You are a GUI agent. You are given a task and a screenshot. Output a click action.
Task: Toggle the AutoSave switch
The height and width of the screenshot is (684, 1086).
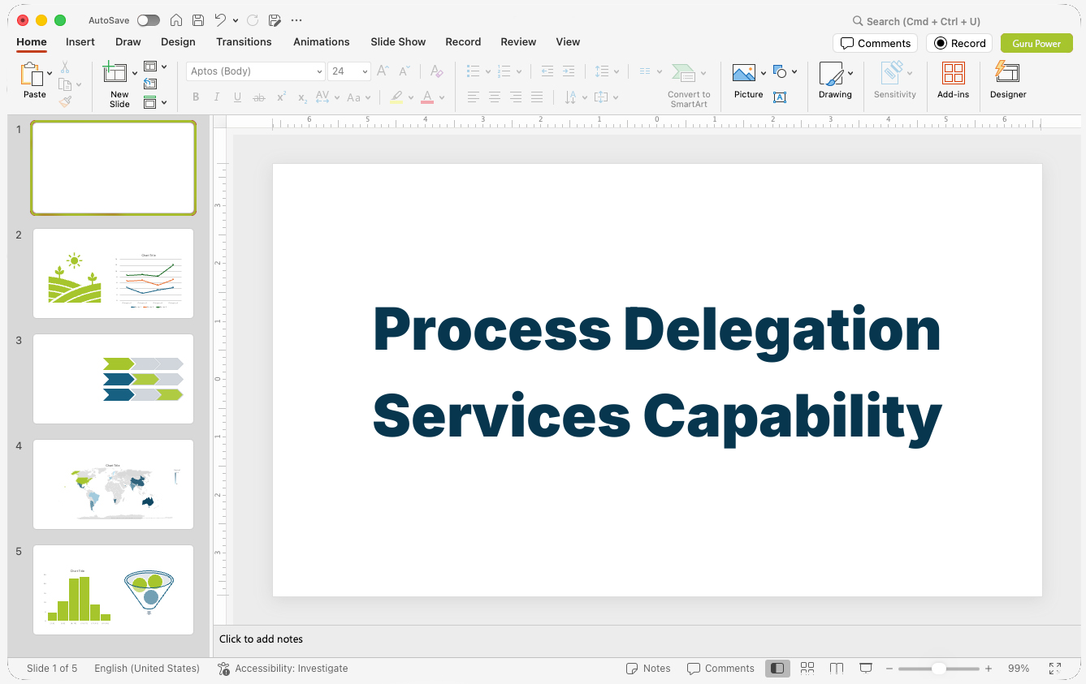149,20
